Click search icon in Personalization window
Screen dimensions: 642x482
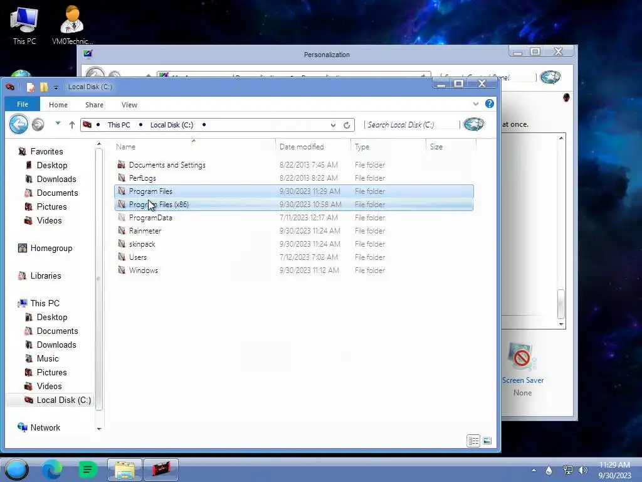point(550,77)
